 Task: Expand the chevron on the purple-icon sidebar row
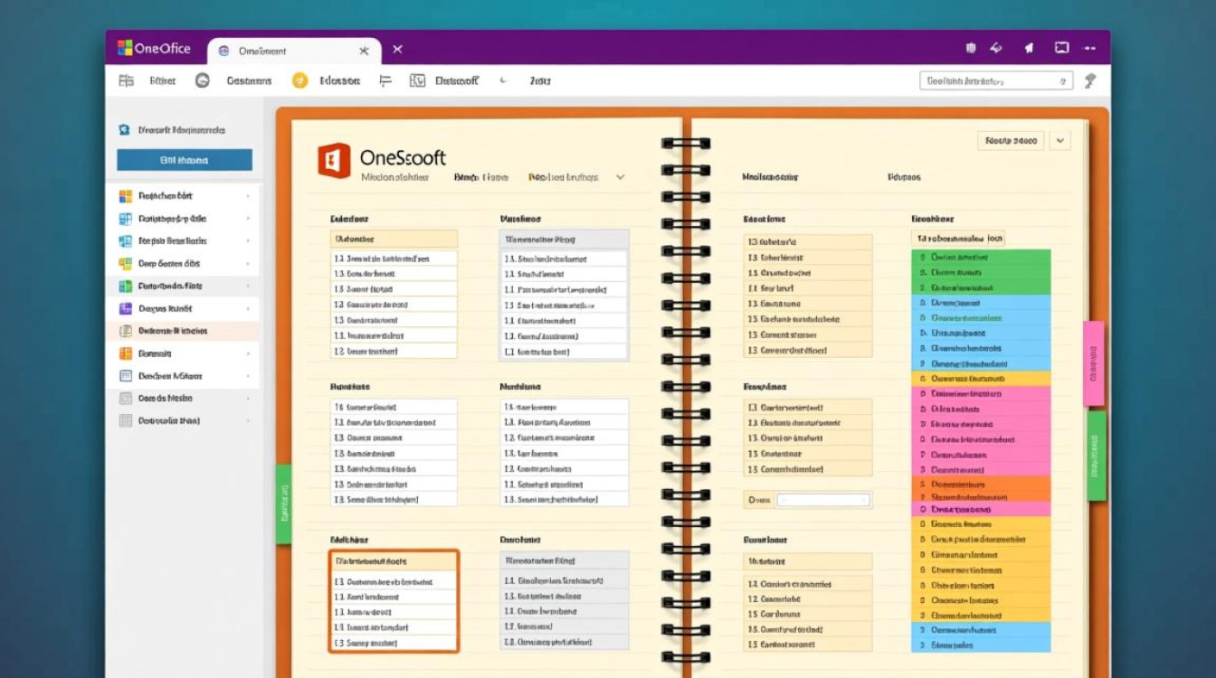(x=248, y=308)
